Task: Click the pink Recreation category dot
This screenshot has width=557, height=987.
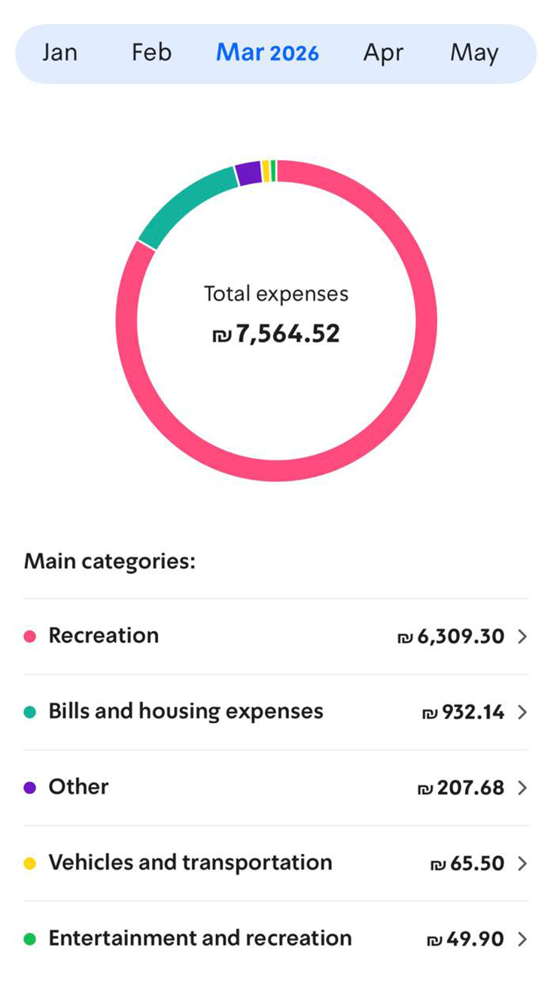Action: click(30, 637)
